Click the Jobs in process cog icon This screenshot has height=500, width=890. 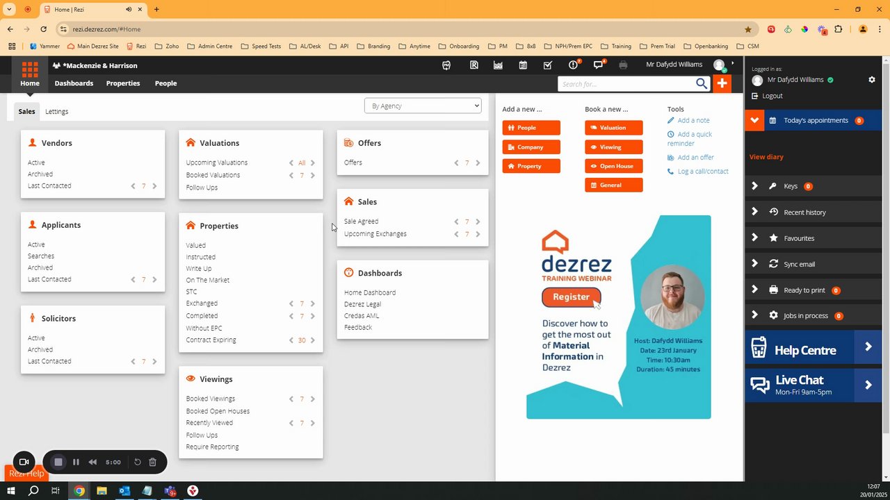click(773, 315)
